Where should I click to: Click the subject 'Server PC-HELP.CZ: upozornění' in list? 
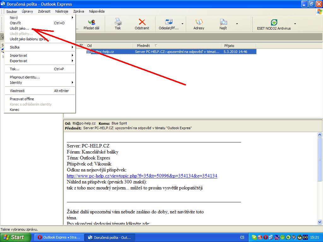click(177, 52)
